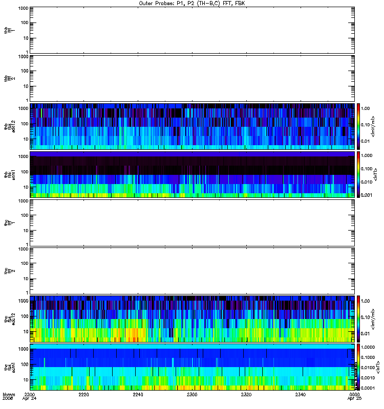
Task: Click the thb fbk scm1 y-axis label
Action: pos(9,174)
